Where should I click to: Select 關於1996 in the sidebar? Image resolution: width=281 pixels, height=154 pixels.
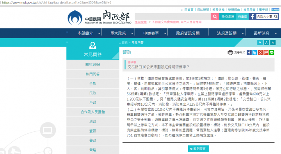pos(92,65)
